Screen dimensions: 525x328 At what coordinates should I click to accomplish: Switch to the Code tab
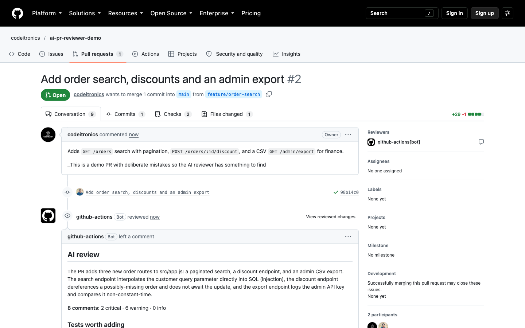click(20, 54)
